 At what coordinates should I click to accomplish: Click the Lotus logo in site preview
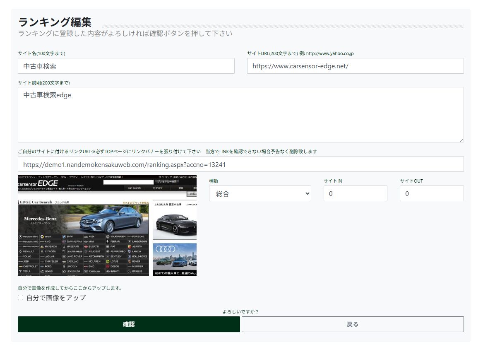[108, 261]
